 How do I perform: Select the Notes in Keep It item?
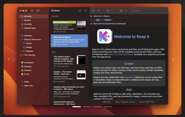click(x=69, y=27)
